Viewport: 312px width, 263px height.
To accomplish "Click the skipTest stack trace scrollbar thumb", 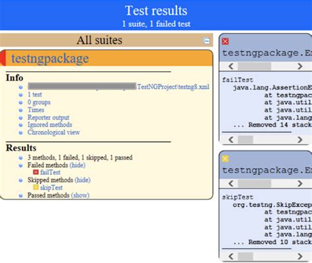I will [246, 256].
